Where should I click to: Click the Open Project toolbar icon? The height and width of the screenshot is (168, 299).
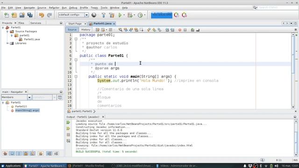[x=22, y=15]
